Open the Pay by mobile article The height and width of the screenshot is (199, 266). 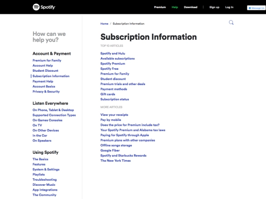pos(111,120)
